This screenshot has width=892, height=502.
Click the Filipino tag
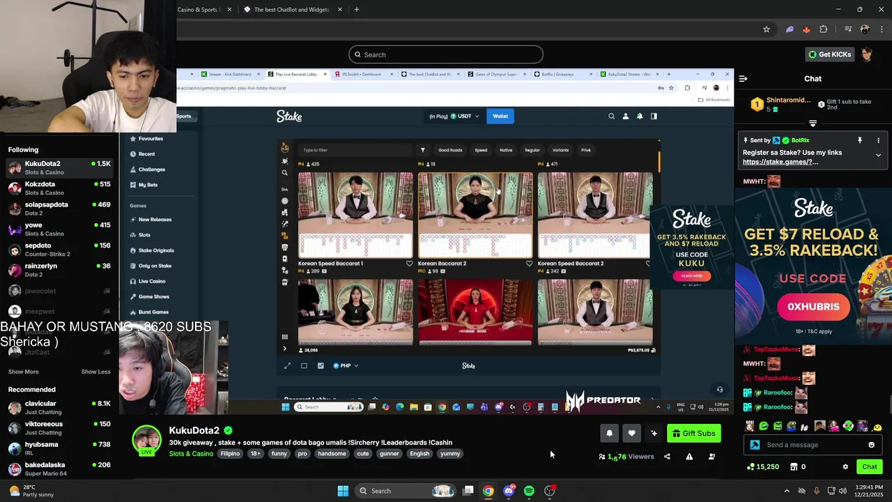[230, 454]
